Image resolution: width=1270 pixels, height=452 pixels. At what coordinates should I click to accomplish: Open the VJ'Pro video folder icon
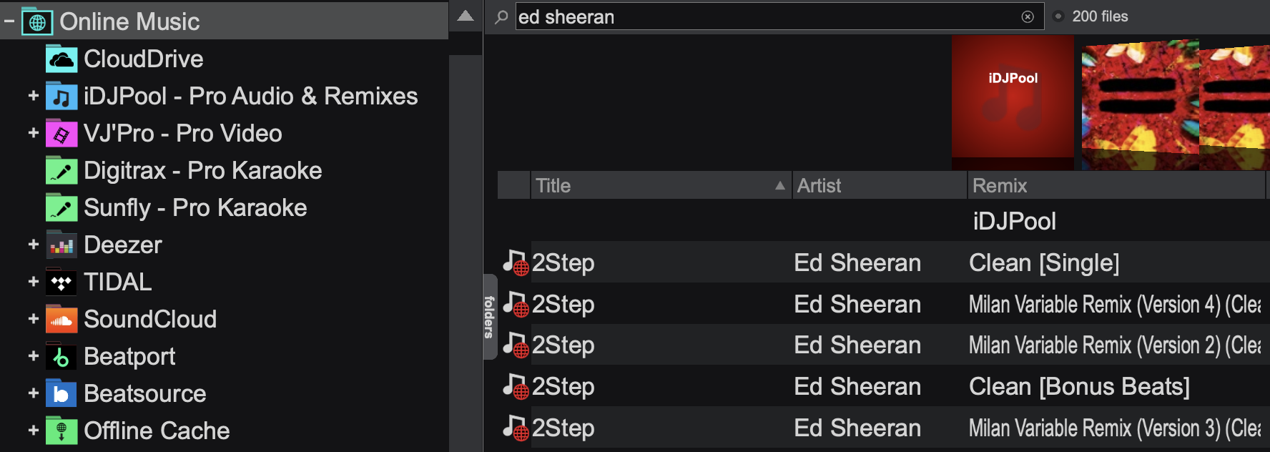(61, 134)
